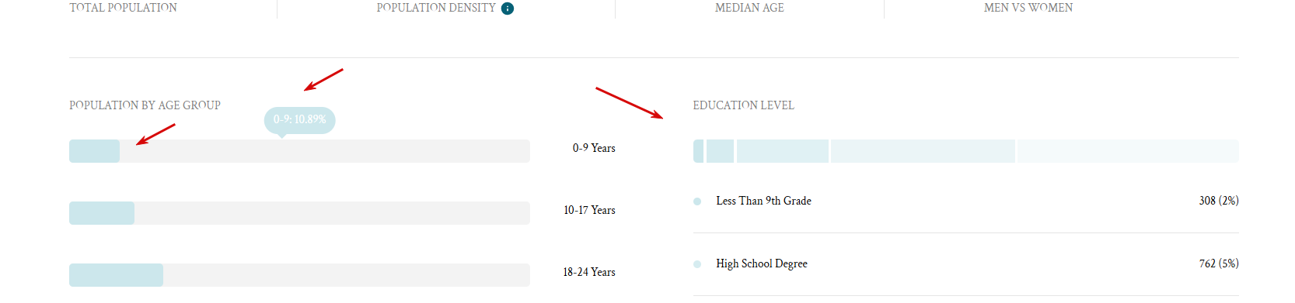Click the Median Age heading
This screenshot has width=1295, height=303.
(x=749, y=8)
